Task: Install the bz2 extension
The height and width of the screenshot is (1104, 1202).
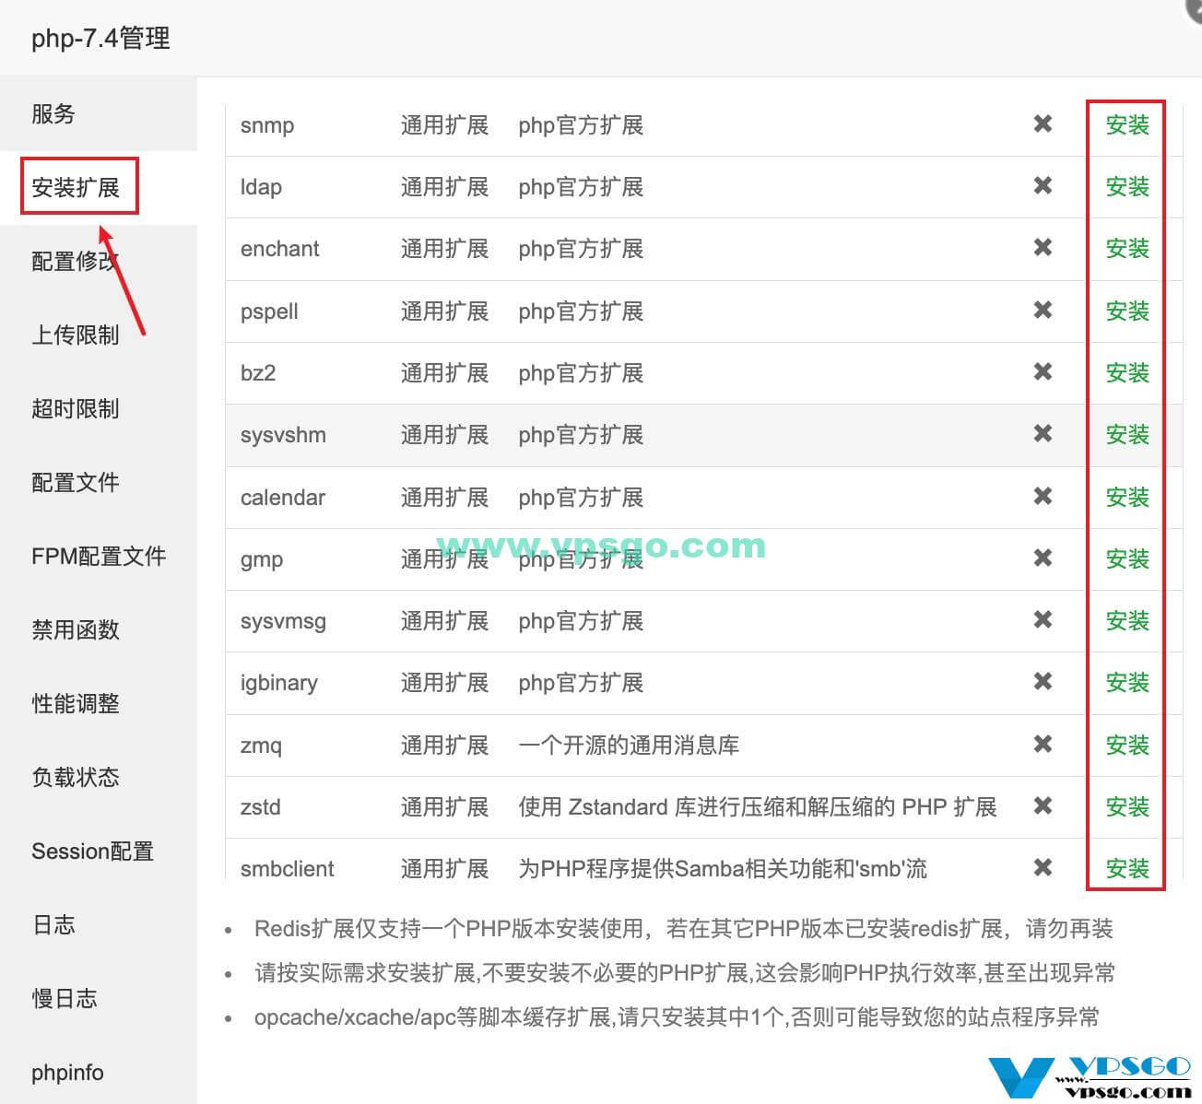Action: (x=1127, y=373)
